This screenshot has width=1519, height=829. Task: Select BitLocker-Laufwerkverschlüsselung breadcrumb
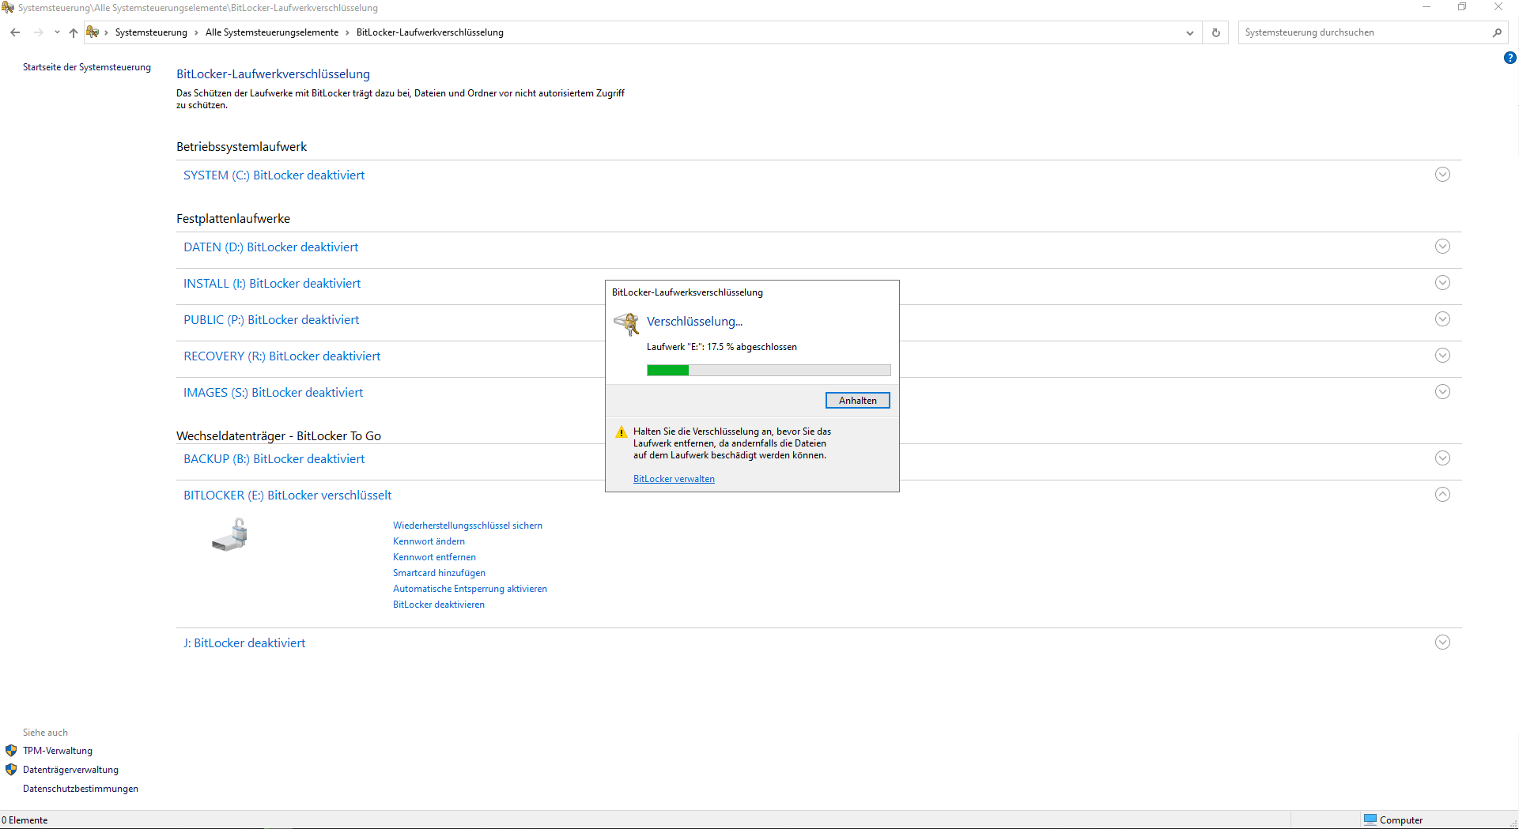[430, 32]
